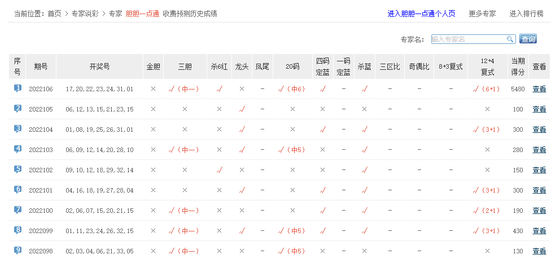Image resolution: width=560 pixels, height=259 pixels.
Task: Click expert name 胆胆一点通 in breadcrumb
Action: [x=142, y=14]
